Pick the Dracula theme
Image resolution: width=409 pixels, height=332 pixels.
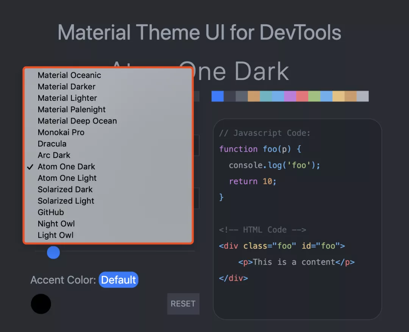point(108,144)
